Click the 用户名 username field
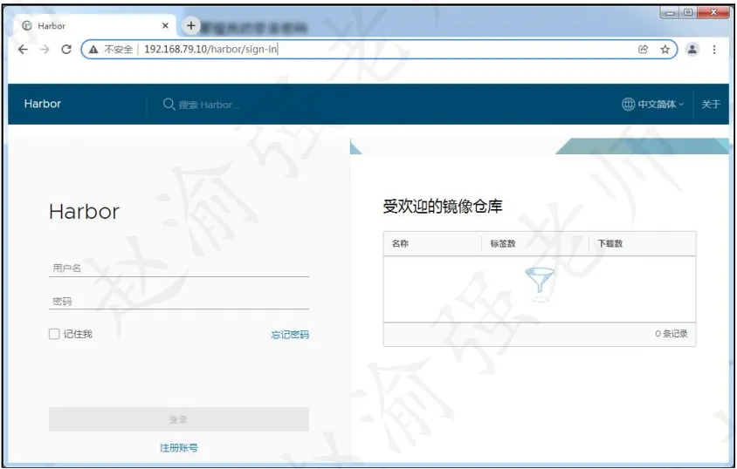 179,268
